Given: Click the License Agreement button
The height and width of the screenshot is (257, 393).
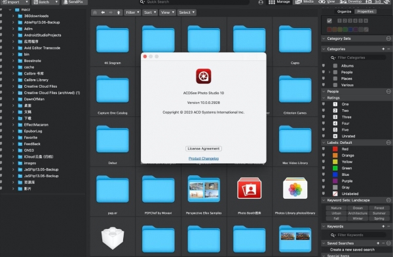Looking at the screenshot, I should 204,148.
